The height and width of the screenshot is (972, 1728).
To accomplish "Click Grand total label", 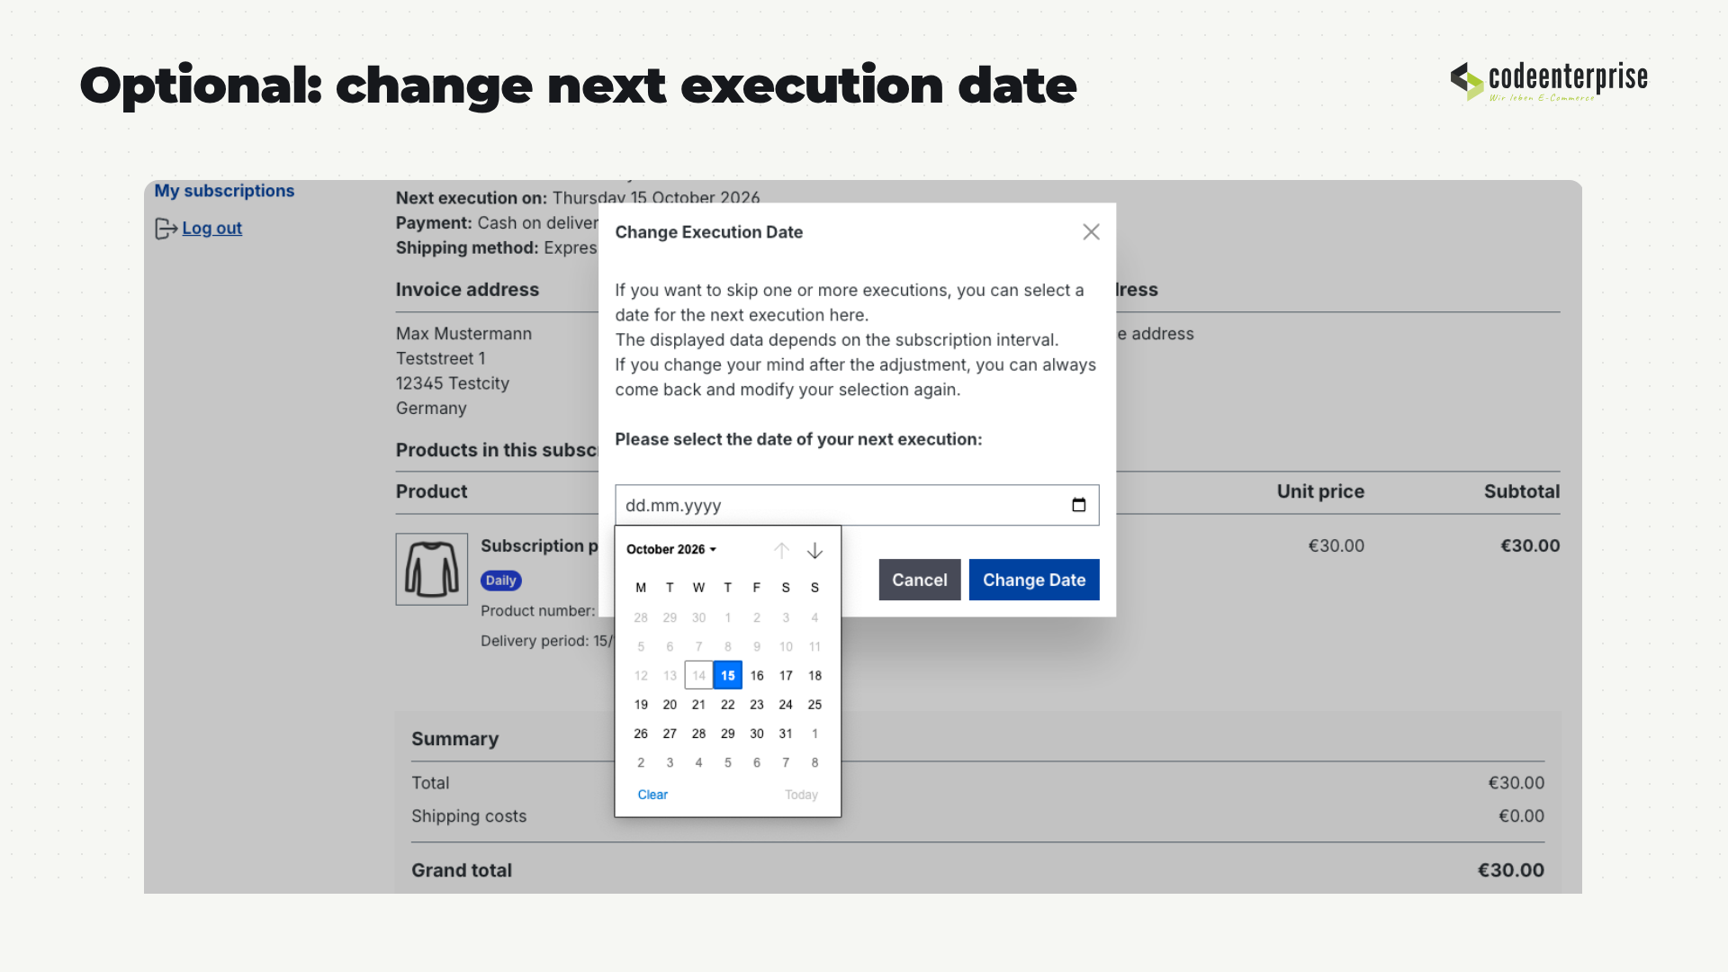I will tap(462, 870).
